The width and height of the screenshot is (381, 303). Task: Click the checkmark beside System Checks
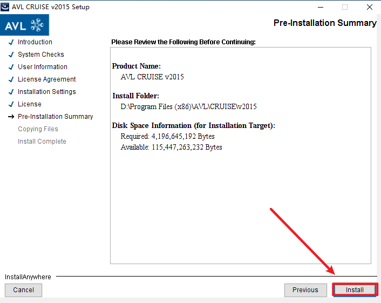pyautogui.click(x=11, y=55)
